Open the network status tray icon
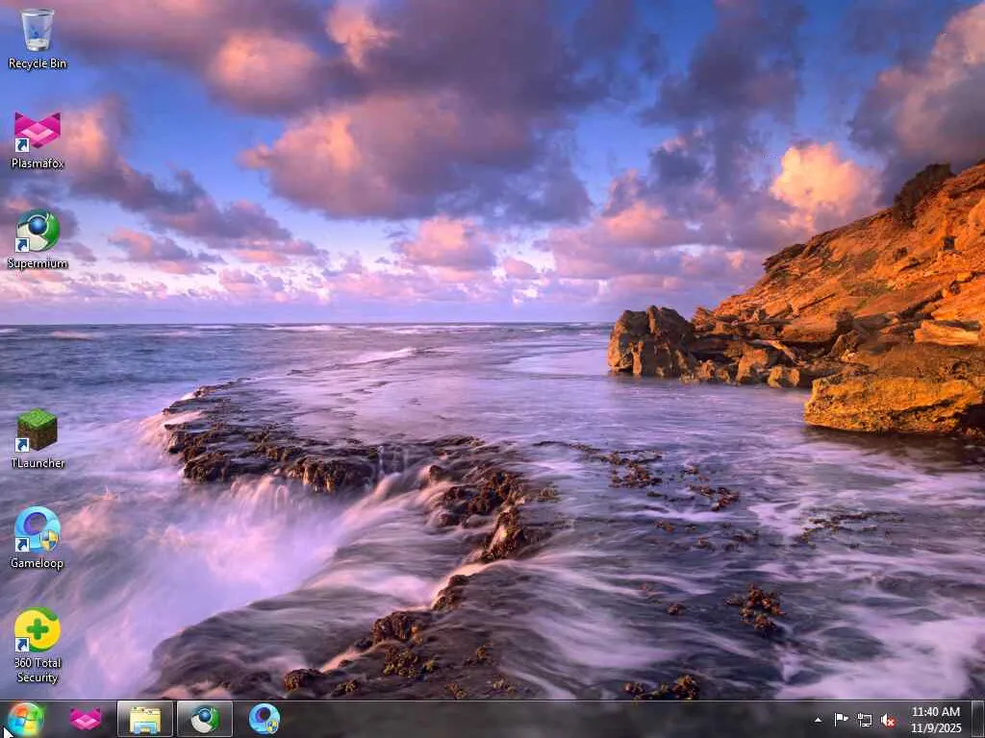This screenshot has width=985, height=738. tap(865, 720)
